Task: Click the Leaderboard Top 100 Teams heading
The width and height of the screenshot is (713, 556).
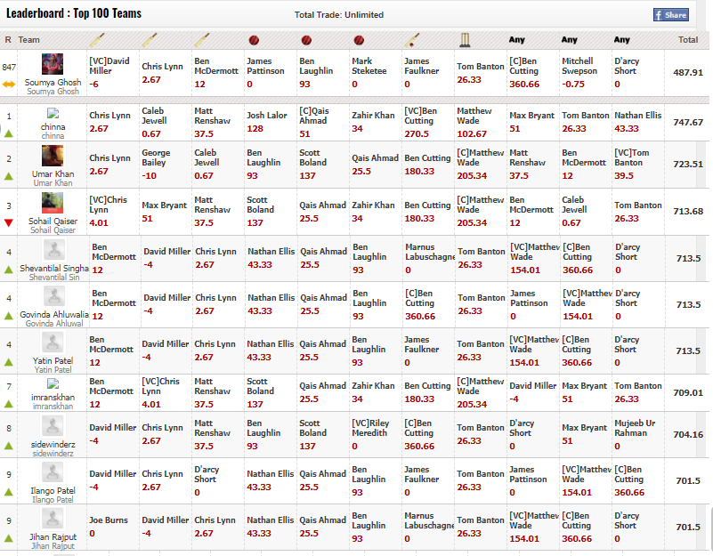Action: click(x=74, y=14)
